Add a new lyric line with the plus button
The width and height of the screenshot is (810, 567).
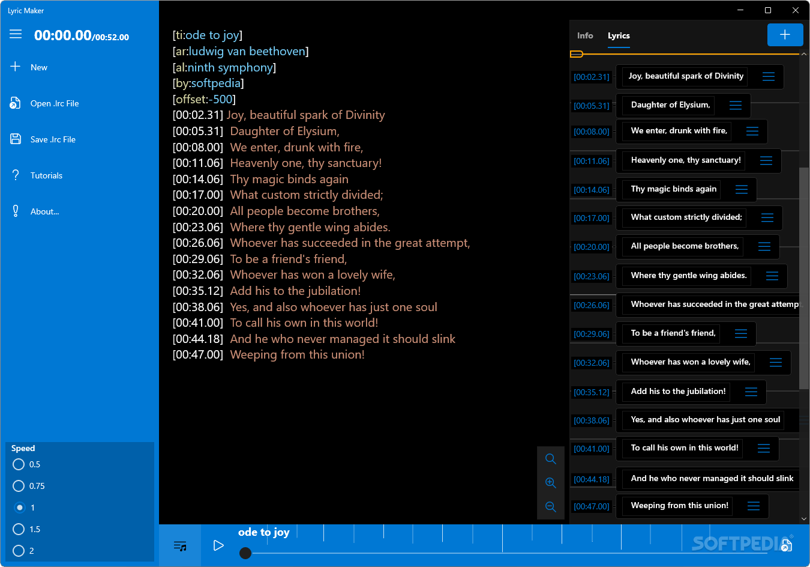point(785,35)
